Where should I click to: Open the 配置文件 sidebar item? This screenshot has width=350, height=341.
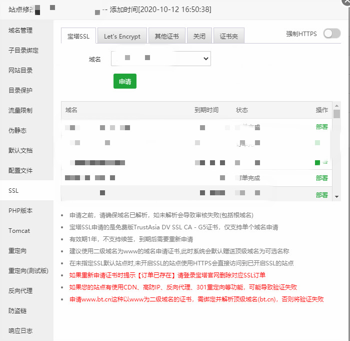pyautogui.click(x=20, y=170)
